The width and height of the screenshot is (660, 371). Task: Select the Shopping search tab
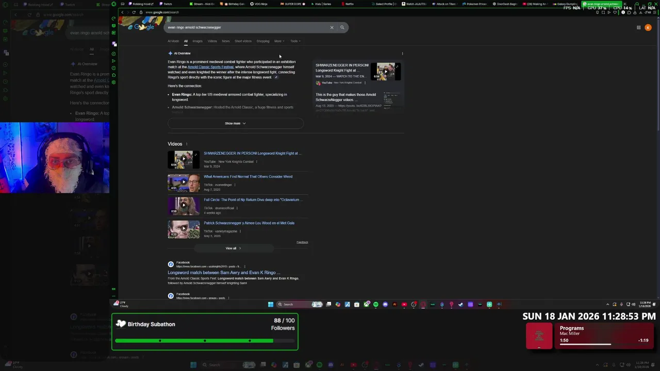(263, 41)
